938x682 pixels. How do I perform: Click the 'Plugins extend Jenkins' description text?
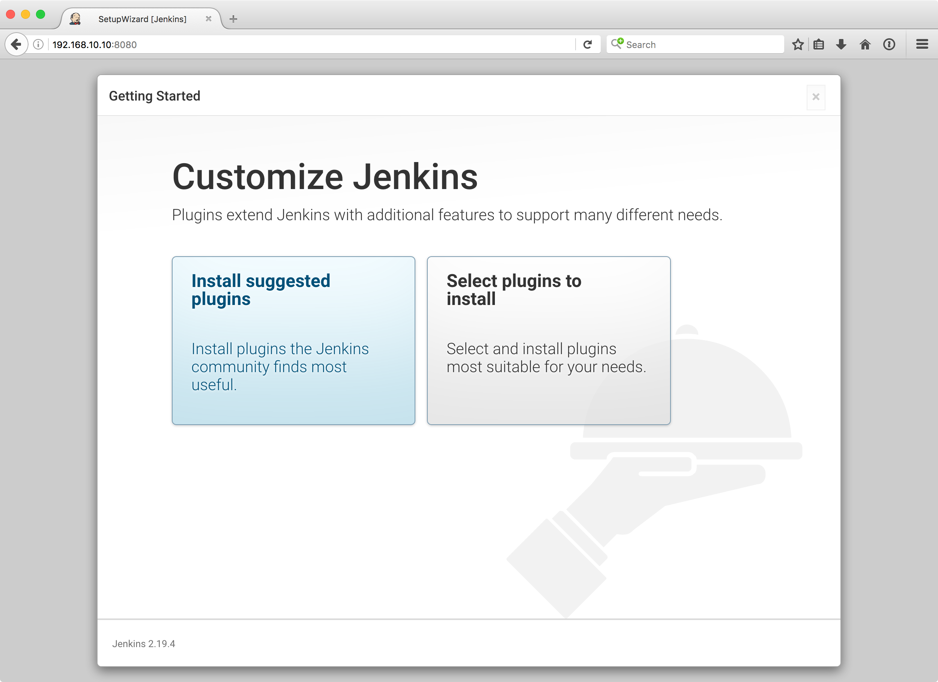(447, 215)
